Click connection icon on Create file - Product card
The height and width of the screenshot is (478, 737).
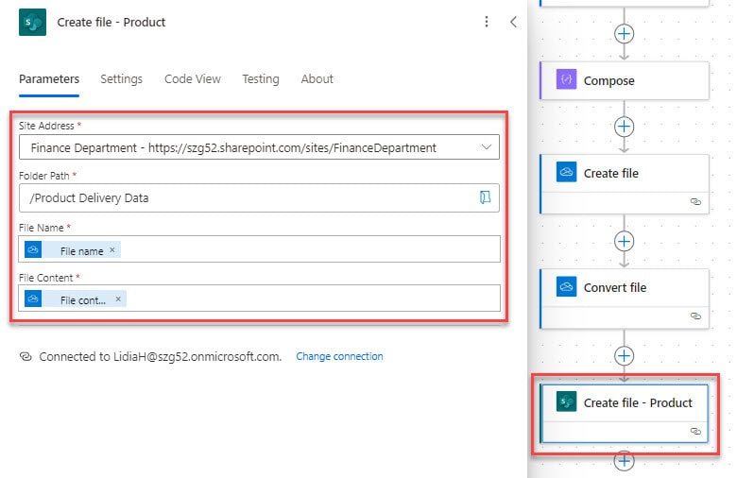[x=695, y=431]
